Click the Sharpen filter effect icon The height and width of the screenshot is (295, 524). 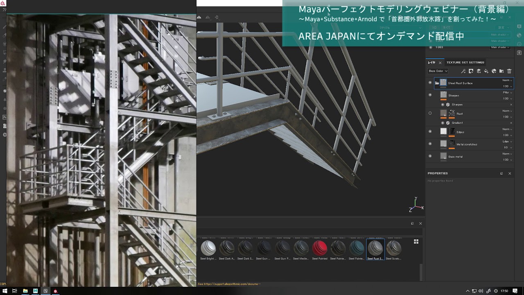coord(448,104)
